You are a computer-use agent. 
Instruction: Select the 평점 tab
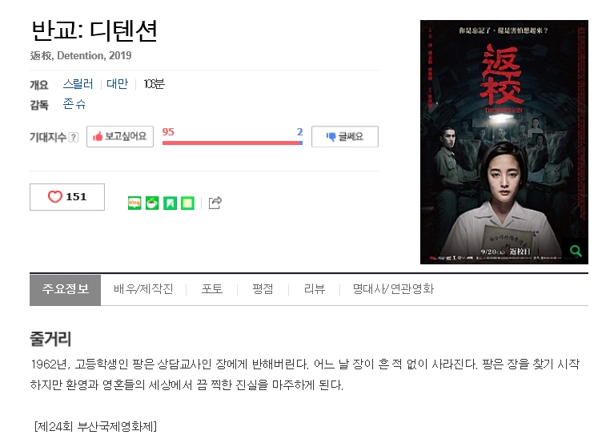click(x=263, y=289)
